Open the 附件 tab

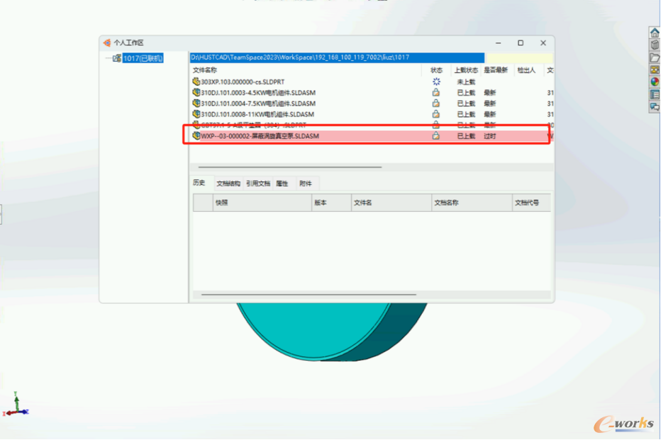click(306, 184)
